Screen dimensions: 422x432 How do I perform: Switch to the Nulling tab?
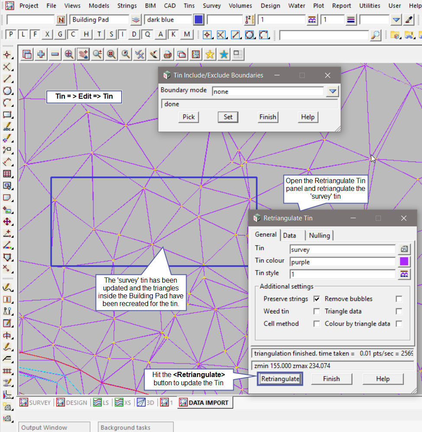[x=319, y=235]
